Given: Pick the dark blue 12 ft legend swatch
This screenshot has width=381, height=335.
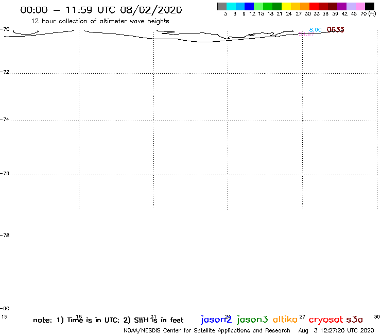Looking at the screenshot, I should [x=250, y=6].
